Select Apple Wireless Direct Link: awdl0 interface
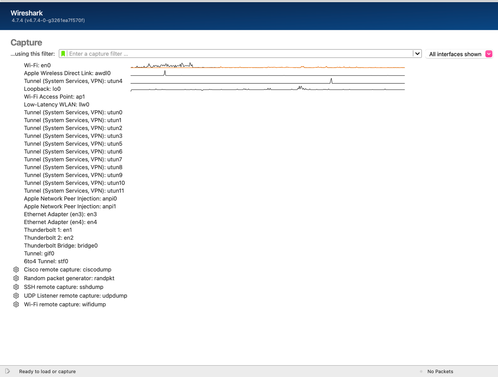This screenshot has width=498, height=377. pyautogui.click(x=67, y=73)
